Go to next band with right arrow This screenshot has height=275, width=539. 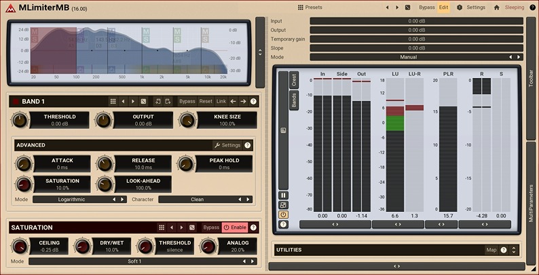(x=242, y=101)
